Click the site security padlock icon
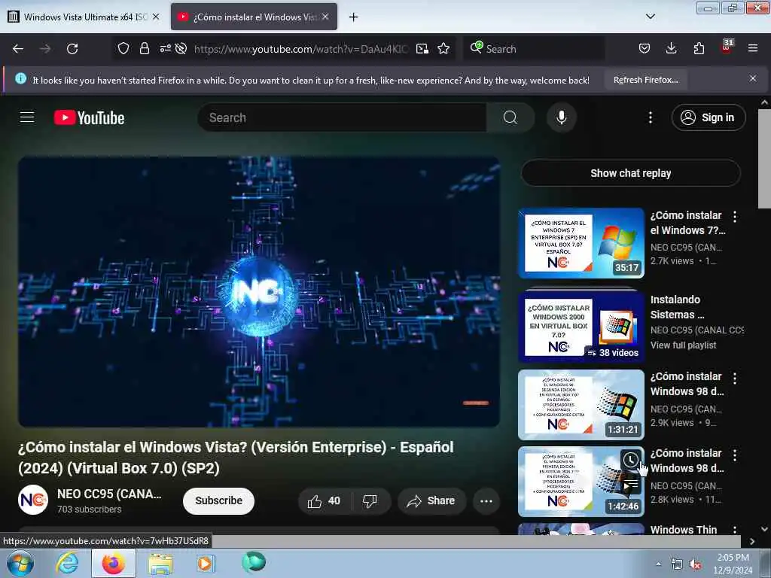This screenshot has height=578, width=771. (x=144, y=49)
